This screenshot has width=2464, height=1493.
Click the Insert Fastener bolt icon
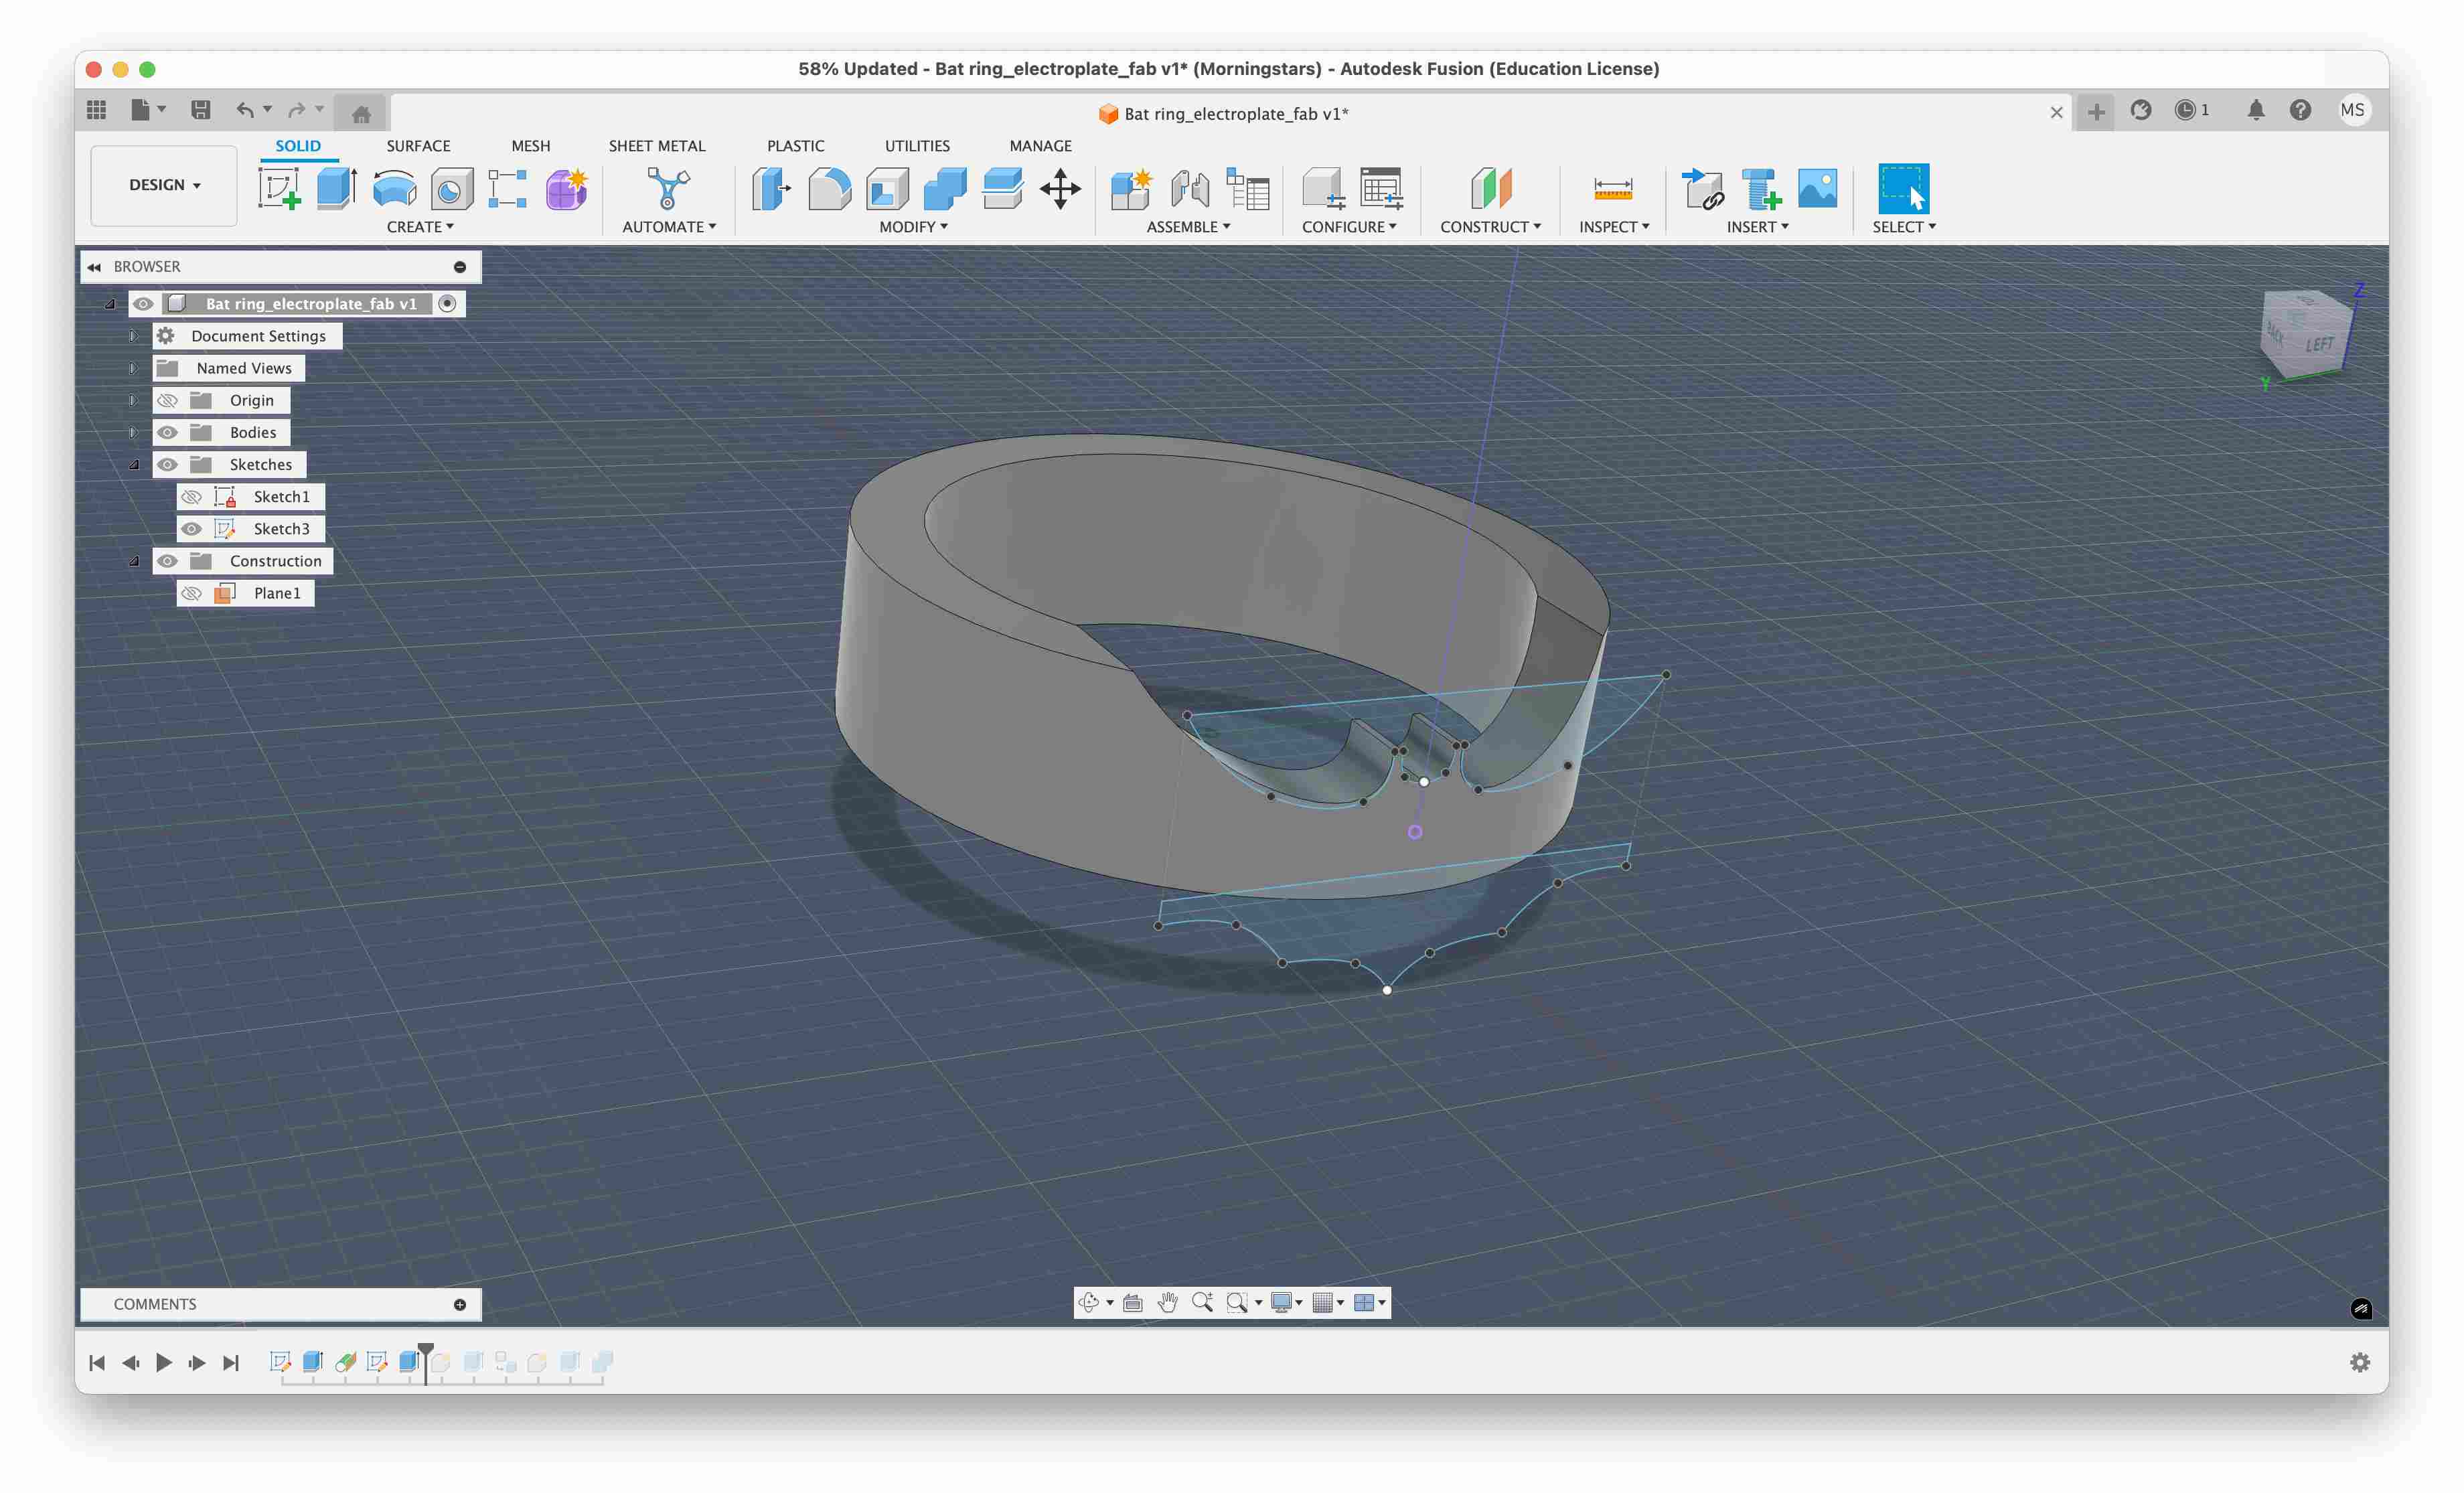1760,188
